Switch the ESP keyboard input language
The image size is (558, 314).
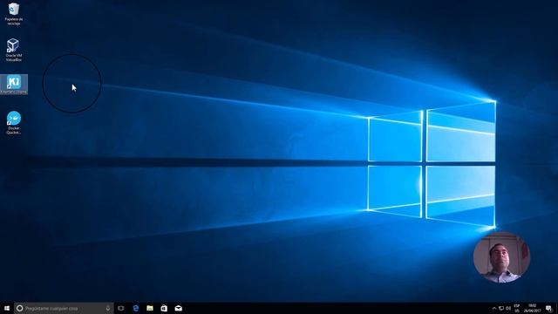coord(517,308)
